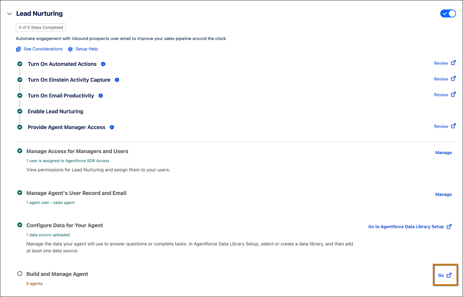Image resolution: width=463 pixels, height=297 pixels.
Task: Click info icon beside Turn On Email Productivity
Action: pyautogui.click(x=100, y=95)
